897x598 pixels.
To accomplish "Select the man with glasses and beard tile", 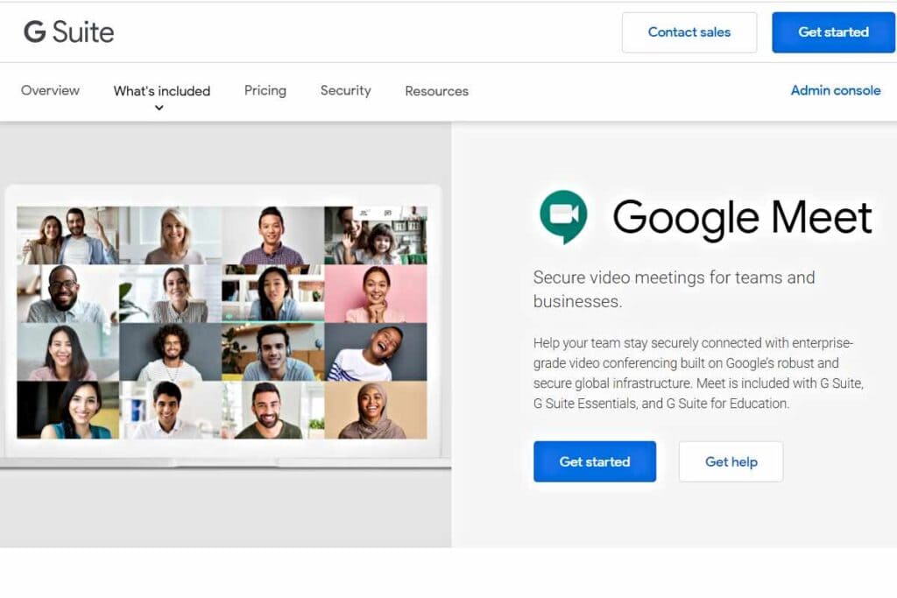I will point(68,294).
